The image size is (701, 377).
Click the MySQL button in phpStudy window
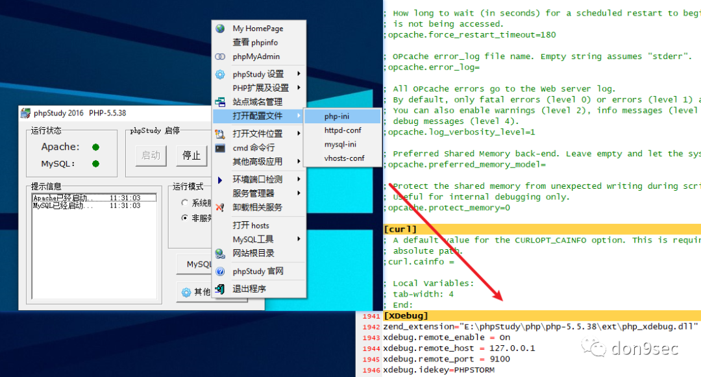click(x=195, y=264)
